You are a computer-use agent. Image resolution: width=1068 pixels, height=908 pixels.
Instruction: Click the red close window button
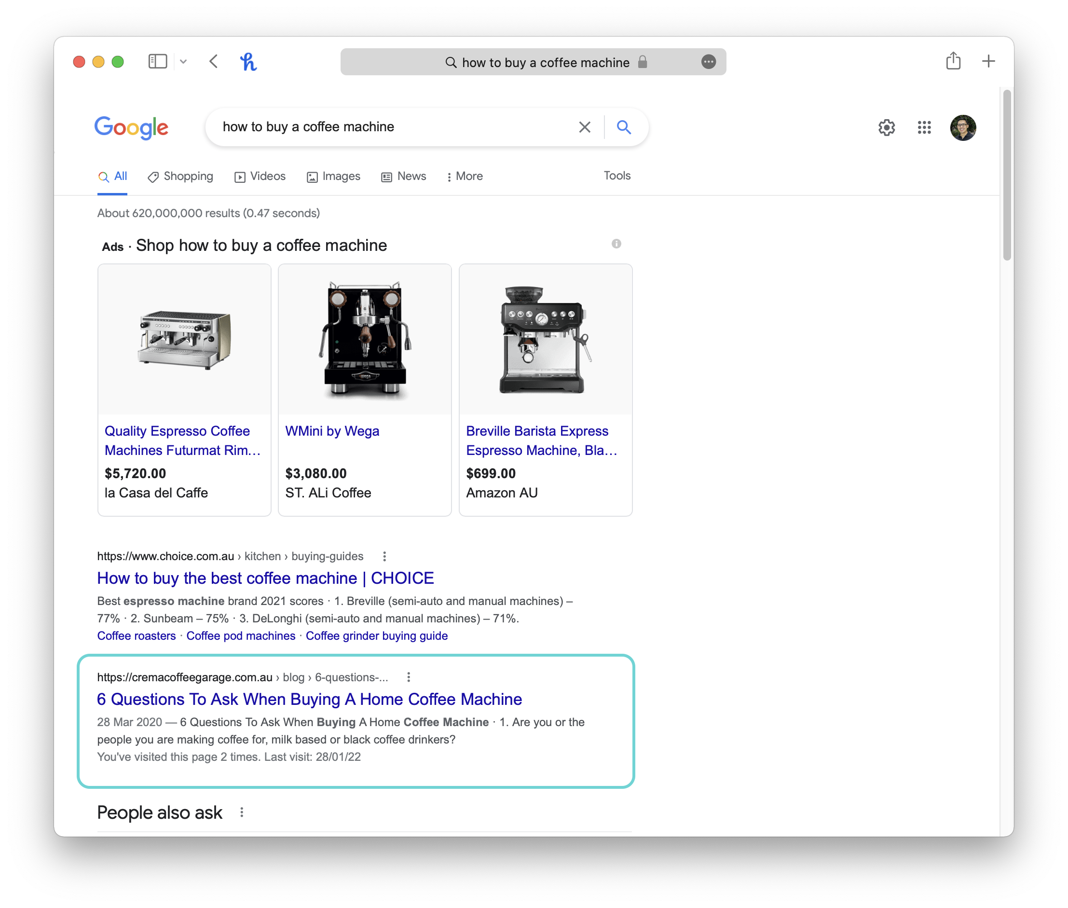coord(79,62)
